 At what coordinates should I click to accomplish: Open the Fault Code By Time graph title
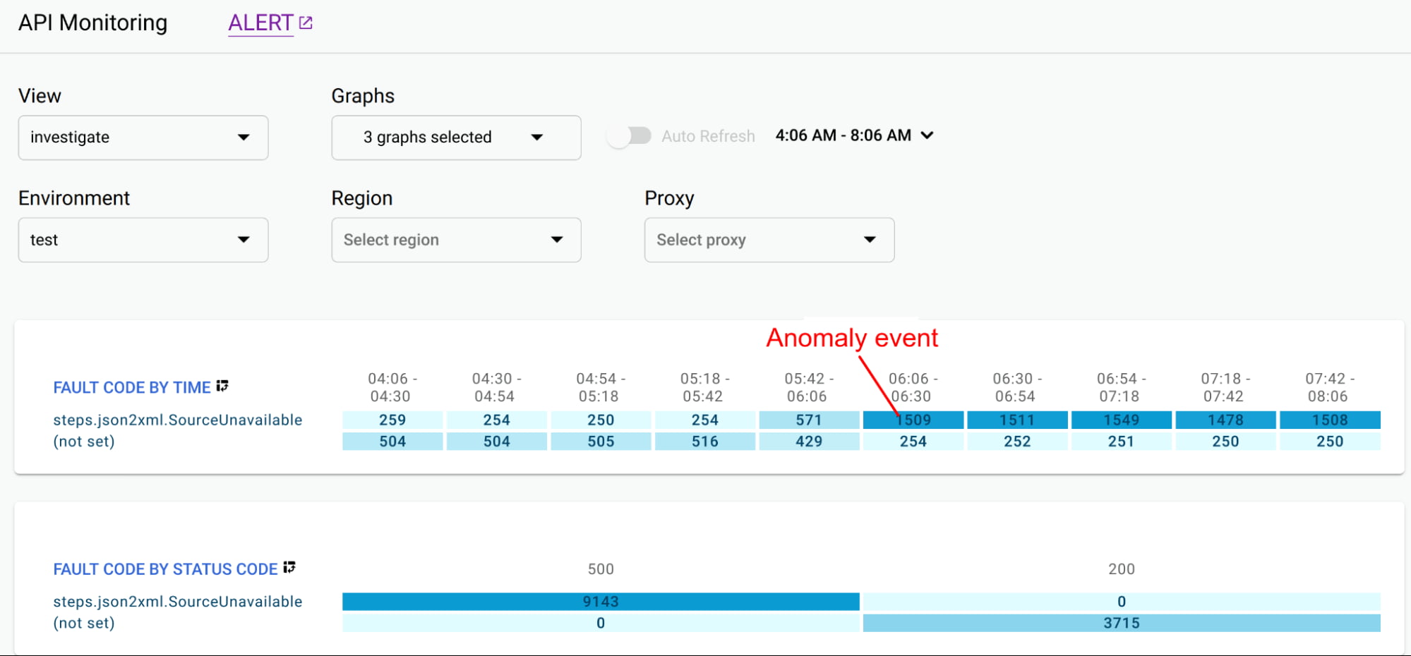click(x=132, y=387)
